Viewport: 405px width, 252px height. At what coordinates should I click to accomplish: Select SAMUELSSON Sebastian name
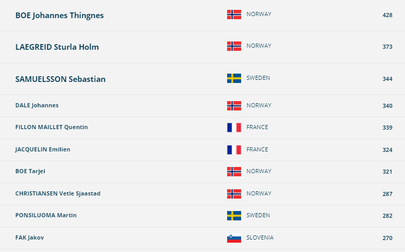click(x=61, y=79)
